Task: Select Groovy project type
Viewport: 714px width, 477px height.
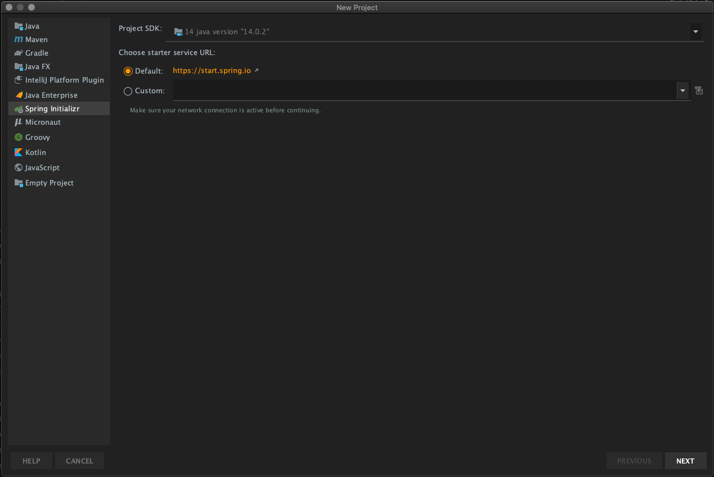Action: point(59,137)
